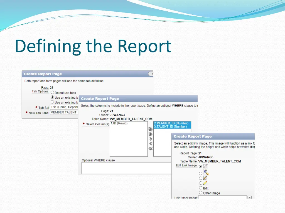Open the Tab Set TS1 dropdown
Screen dimensions: 285x213
64,107
